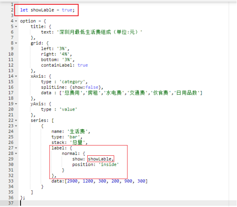The height and width of the screenshot is (207, 237).
Task: Click the '水电费' data entry
Action: coord(114,93)
